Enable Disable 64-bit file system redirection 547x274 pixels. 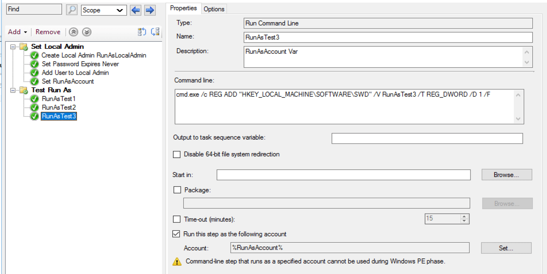pyautogui.click(x=177, y=155)
